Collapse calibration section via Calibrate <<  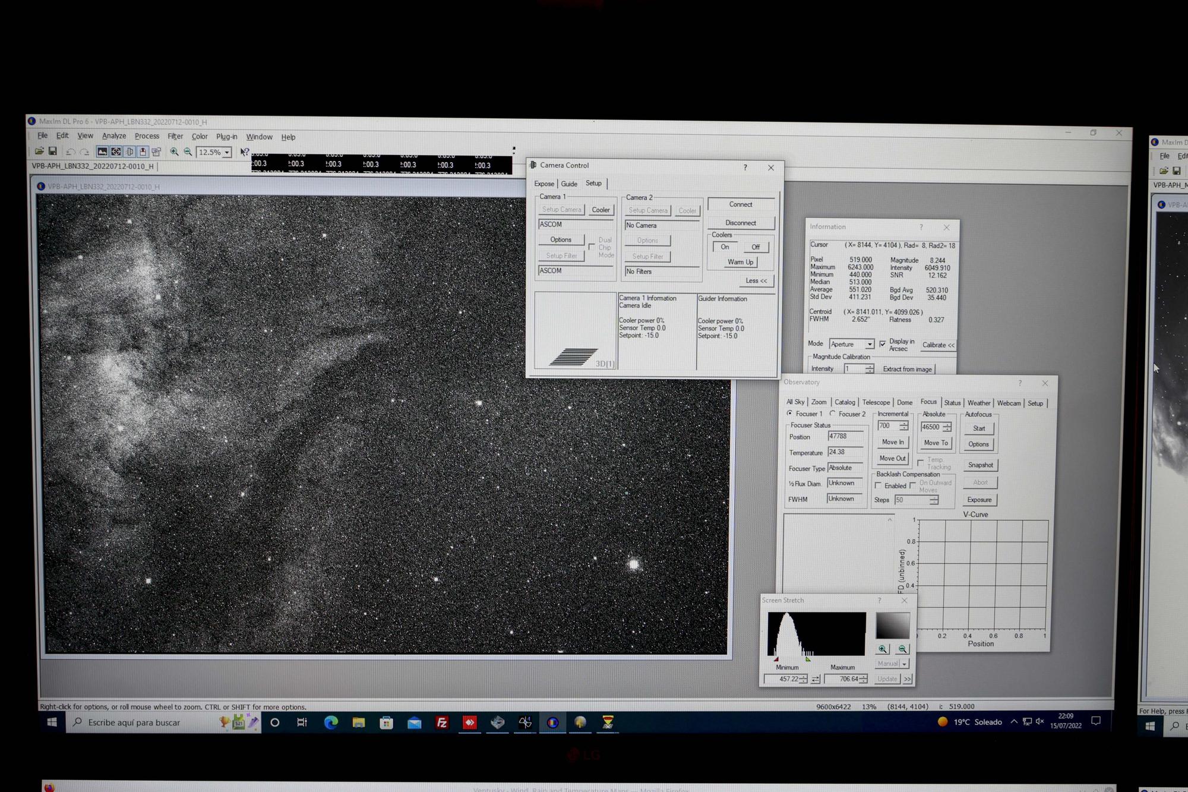pyautogui.click(x=938, y=345)
